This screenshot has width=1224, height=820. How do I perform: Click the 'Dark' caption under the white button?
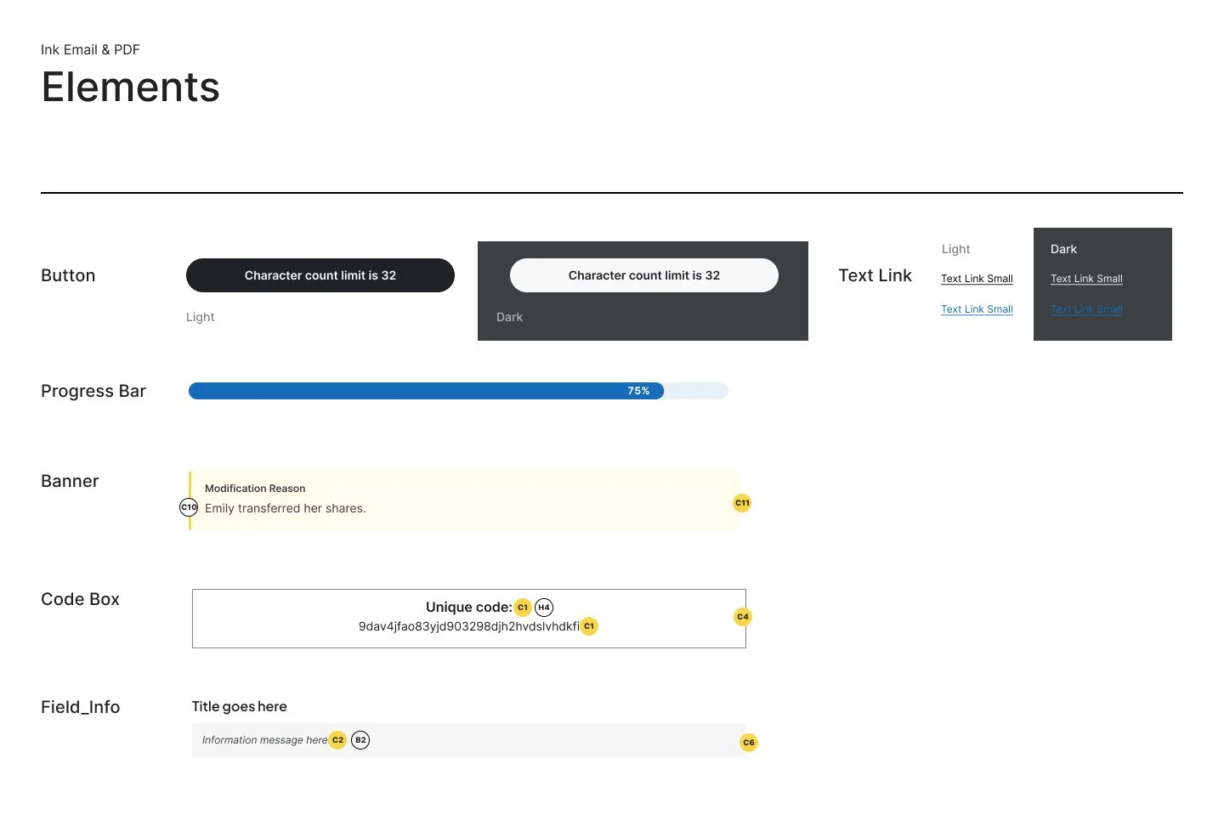pos(509,317)
